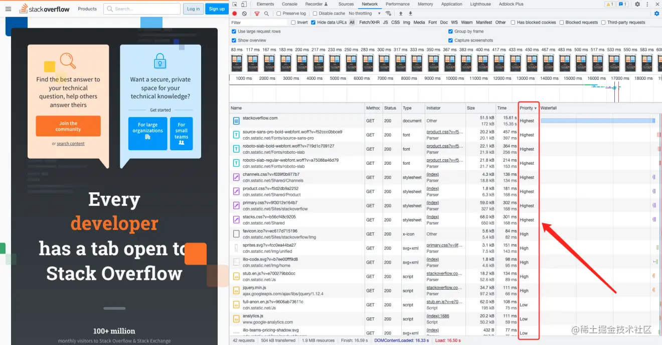
Task: Check Has blocked cookies
Action: click(x=513, y=23)
